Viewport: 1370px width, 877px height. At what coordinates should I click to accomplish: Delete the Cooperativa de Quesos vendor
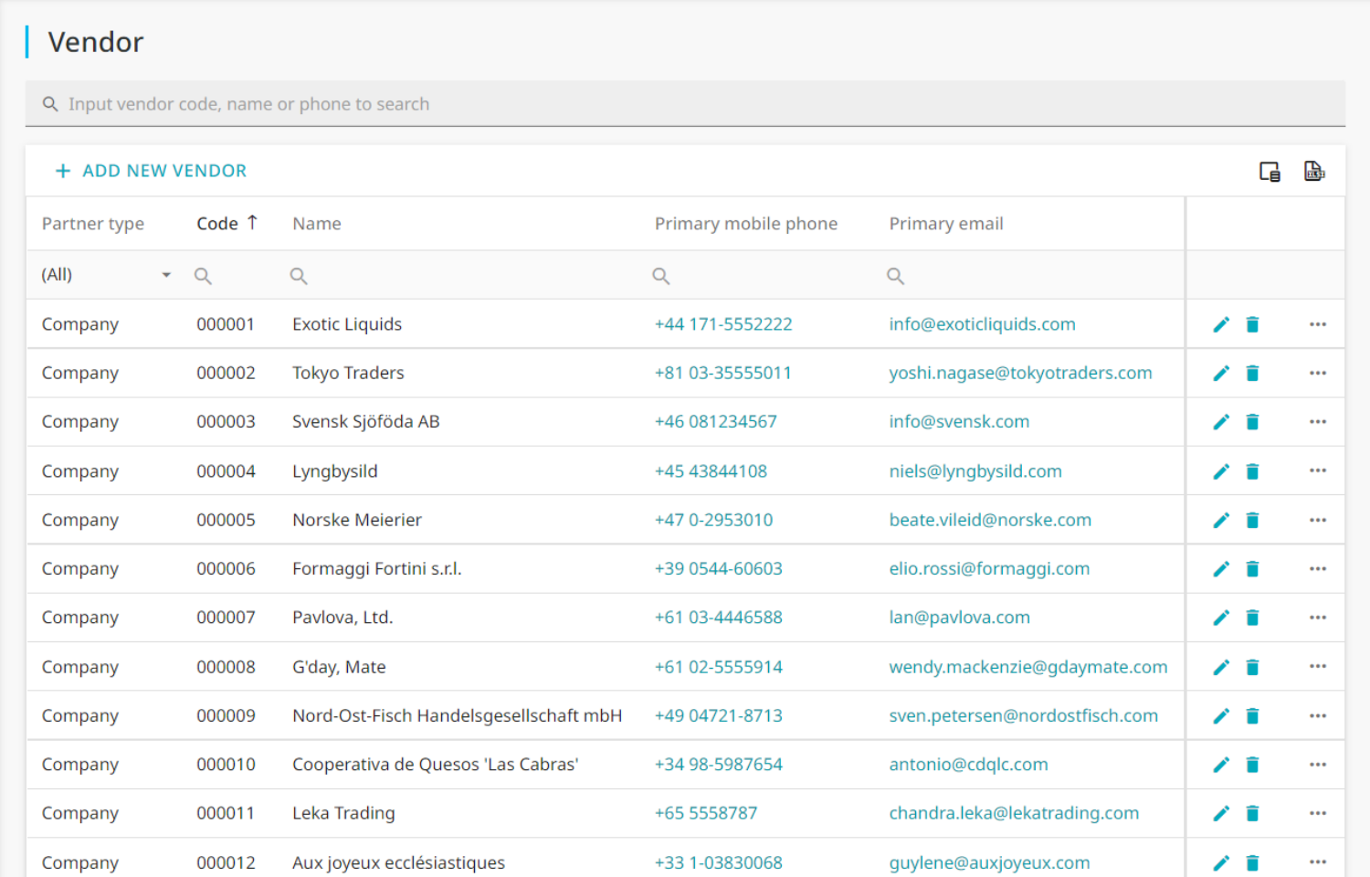pyautogui.click(x=1253, y=765)
